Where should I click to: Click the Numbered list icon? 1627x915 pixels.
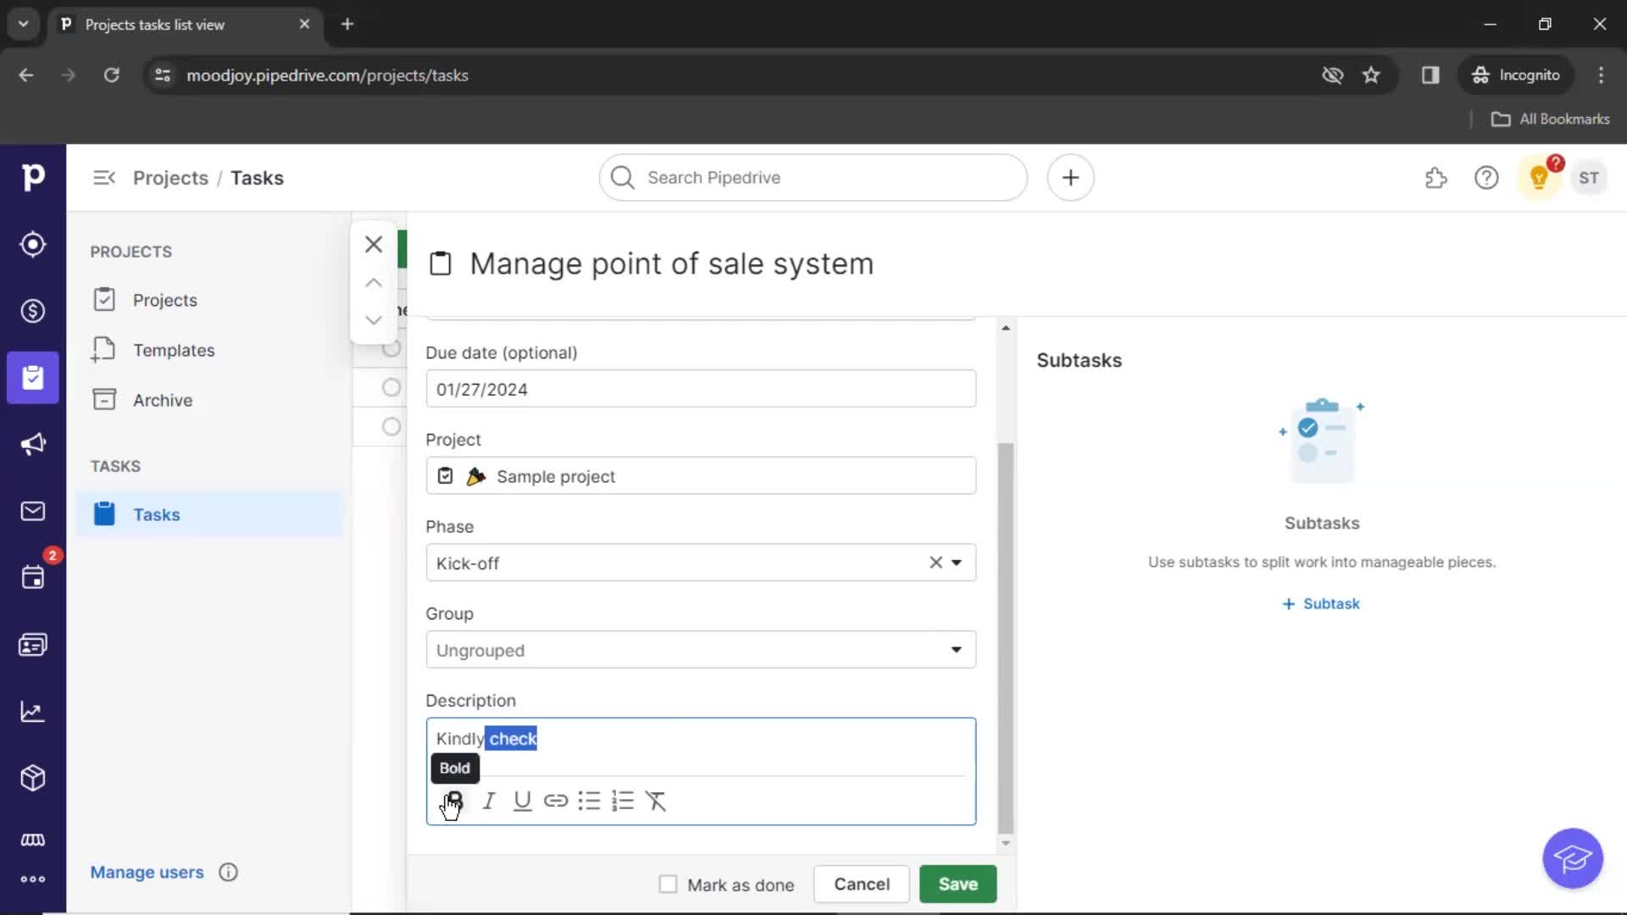[621, 801]
